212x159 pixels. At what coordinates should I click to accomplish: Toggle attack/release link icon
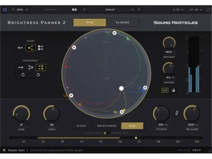177,113
